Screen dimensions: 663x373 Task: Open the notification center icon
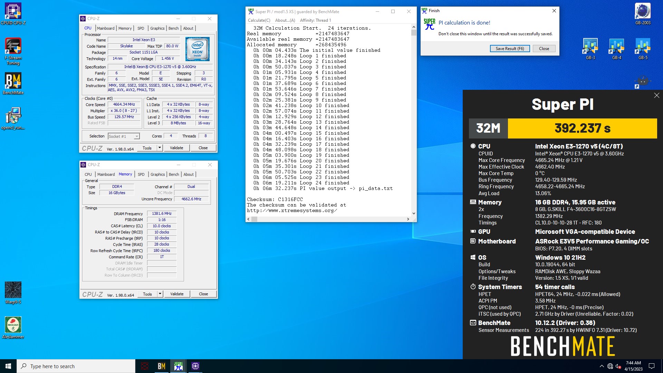652,366
